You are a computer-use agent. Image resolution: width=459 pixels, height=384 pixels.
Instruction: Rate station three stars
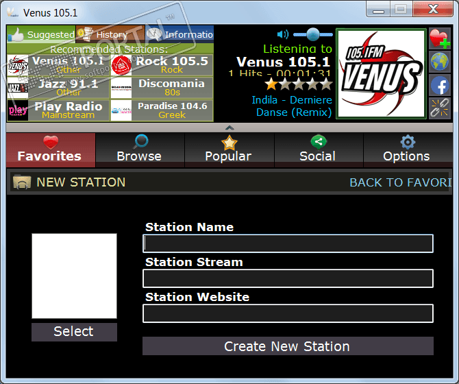click(x=299, y=84)
